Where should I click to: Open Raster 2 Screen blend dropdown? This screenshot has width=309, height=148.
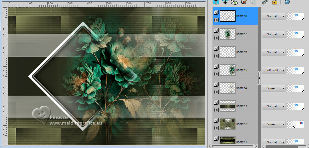(x=274, y=124)
